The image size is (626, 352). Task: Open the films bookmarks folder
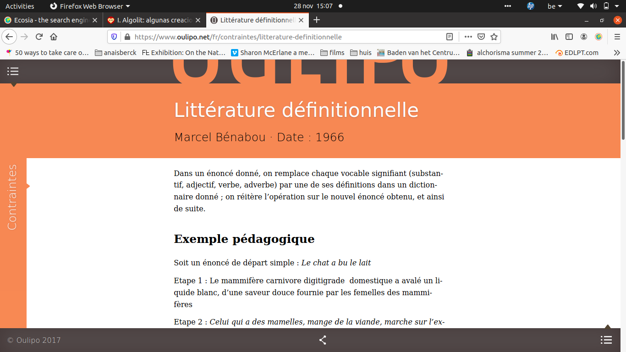click(332, 53)
